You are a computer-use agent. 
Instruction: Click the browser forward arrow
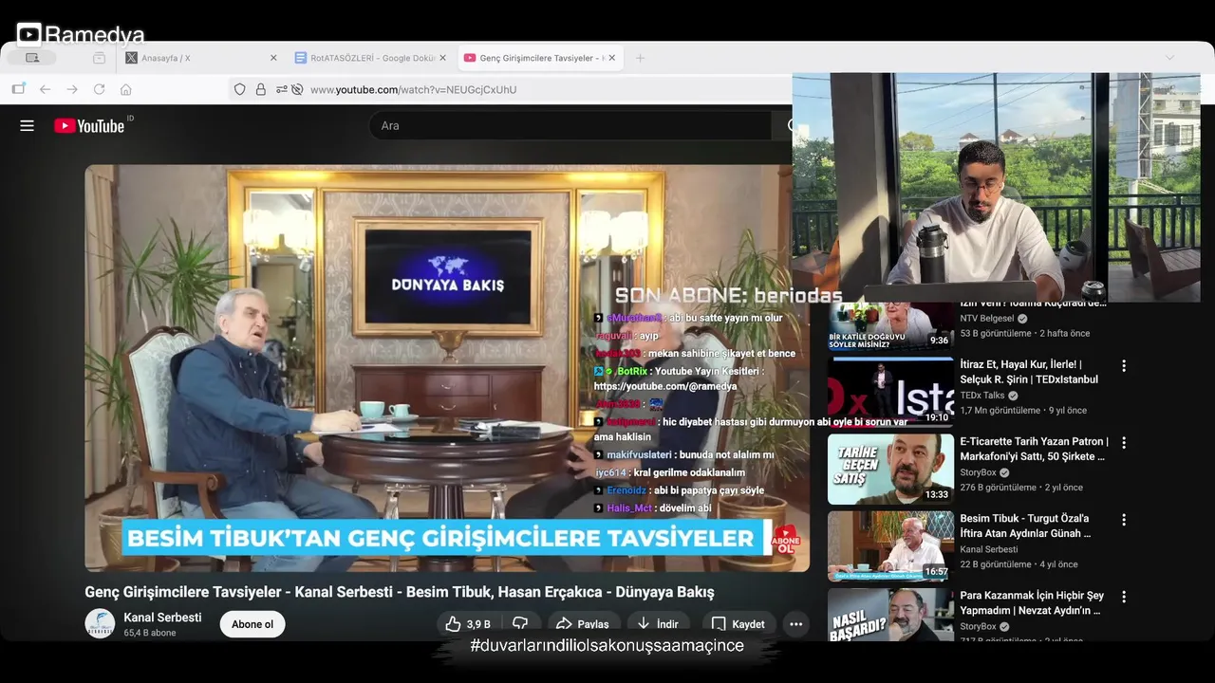point(72,89)
